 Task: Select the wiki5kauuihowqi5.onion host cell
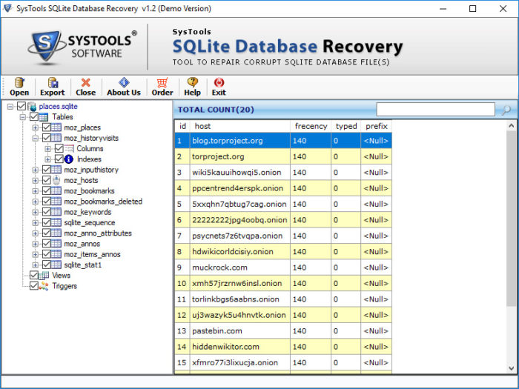(240, 173)
